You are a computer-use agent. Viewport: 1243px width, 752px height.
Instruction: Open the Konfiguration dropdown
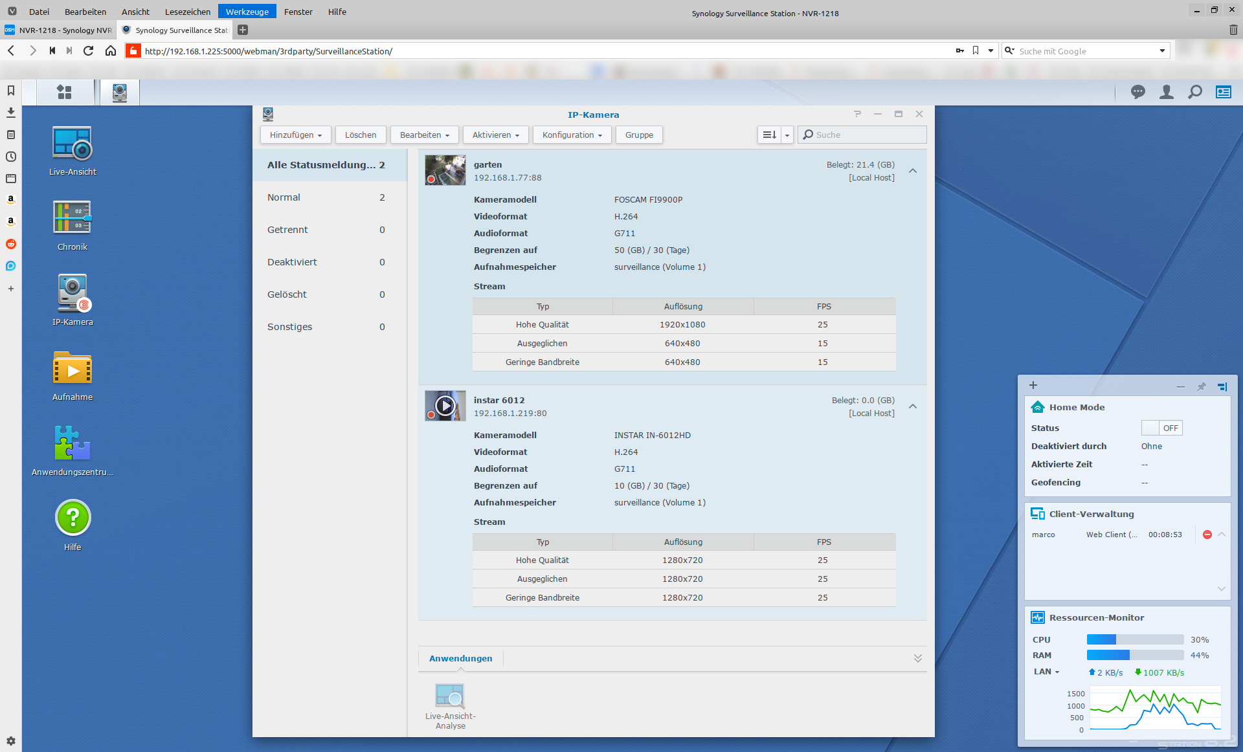coord(572,135)
